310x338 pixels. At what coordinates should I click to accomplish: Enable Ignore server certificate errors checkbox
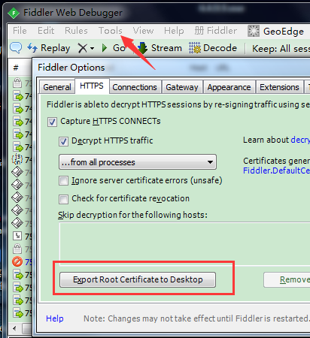(x=63, y=180)
